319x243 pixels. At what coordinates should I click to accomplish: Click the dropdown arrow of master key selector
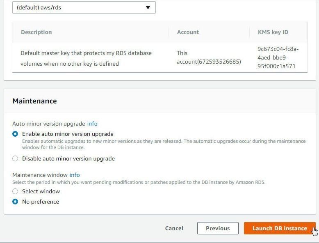point(148,7)
